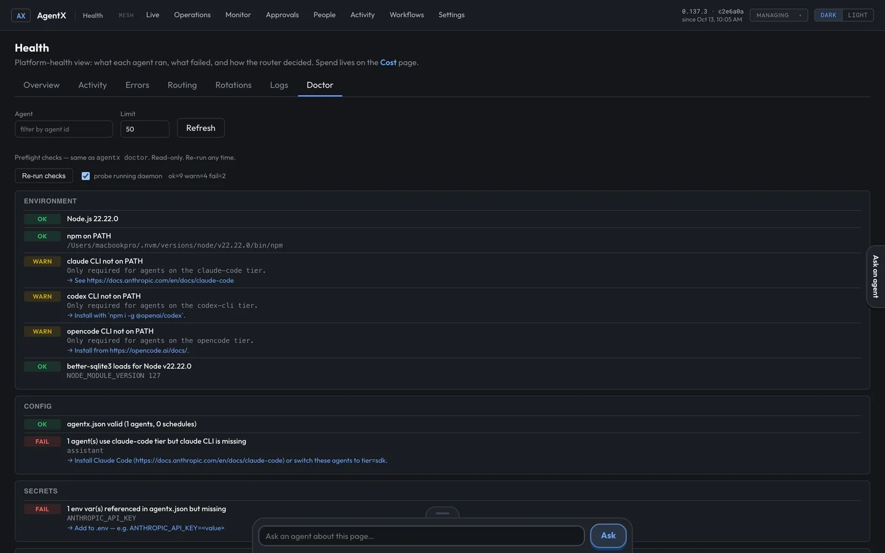The image size is (885, 553).
Task: Open Settings from top navigation
Action: click(x=452, y=15)
